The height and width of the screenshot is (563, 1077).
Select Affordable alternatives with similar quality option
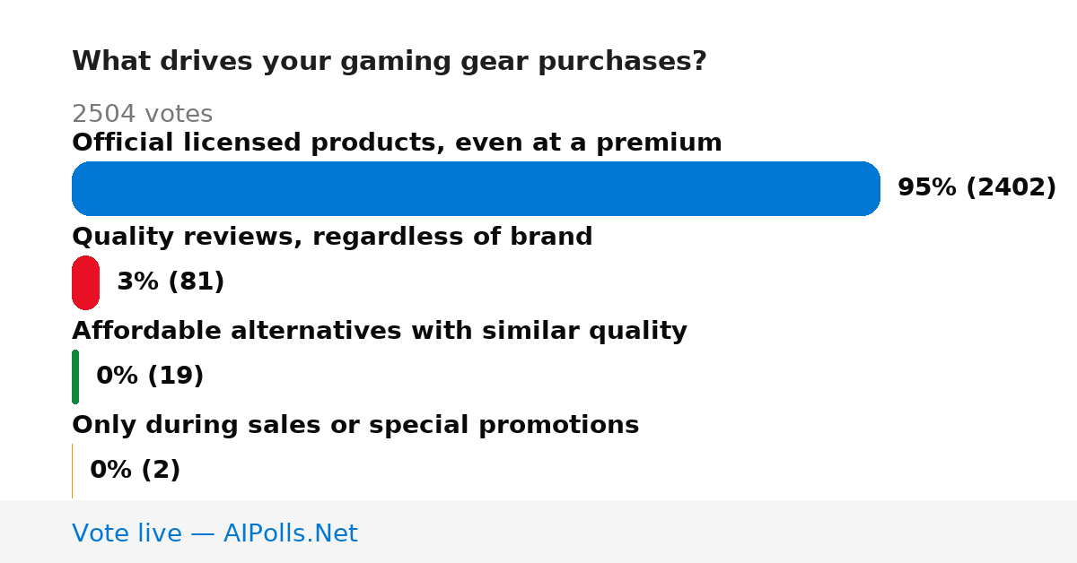click(380, 331)
